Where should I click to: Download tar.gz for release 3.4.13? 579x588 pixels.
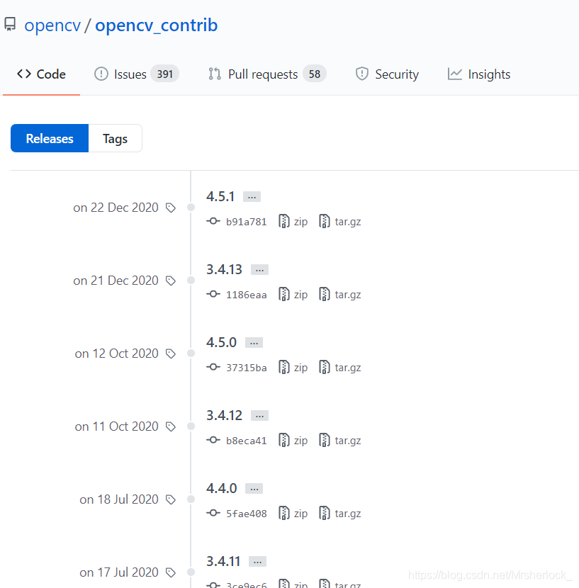click(x=340, y=295)
